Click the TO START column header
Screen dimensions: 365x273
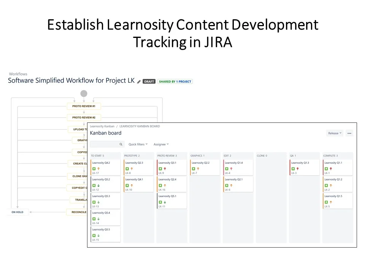tap(98, 156)
